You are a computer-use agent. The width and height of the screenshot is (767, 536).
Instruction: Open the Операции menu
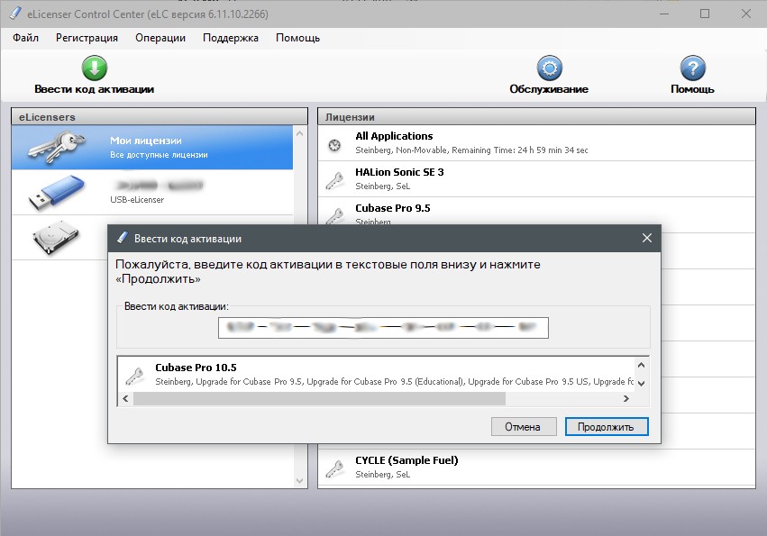tap(160, 38)
